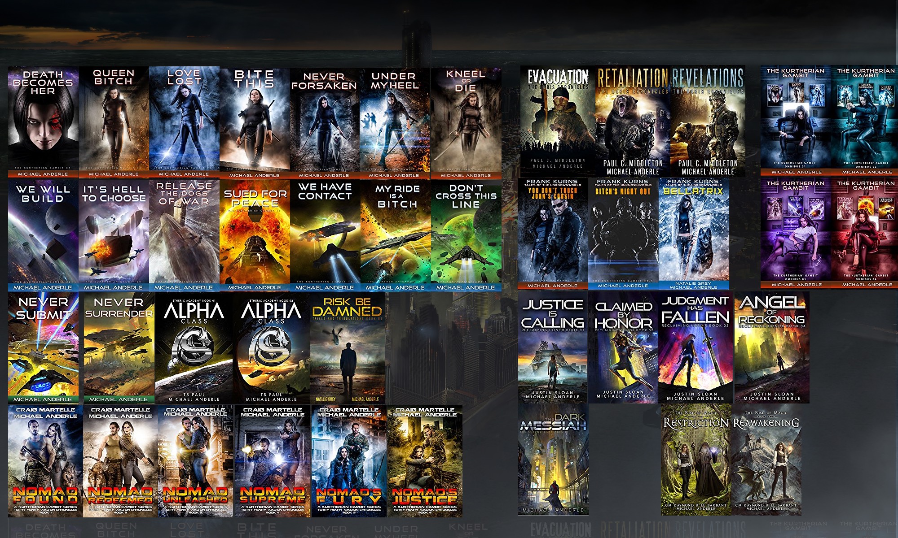Viewport: 898px width, 538px height.
Task: Click the Risk Be Damned cover
Action: pos(347,347)
